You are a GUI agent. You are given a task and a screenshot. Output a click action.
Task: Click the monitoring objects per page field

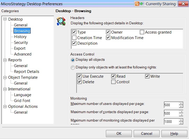[171, 122]
